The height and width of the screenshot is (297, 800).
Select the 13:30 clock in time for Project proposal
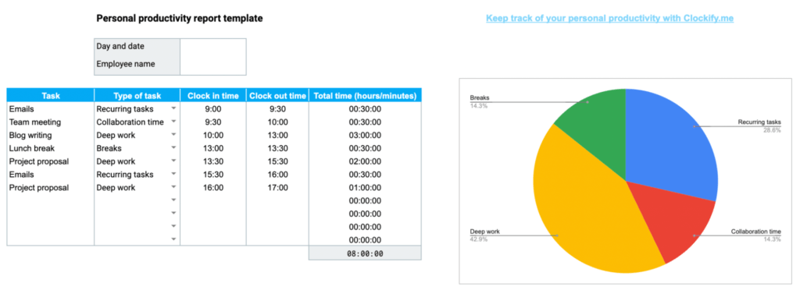[213, 161]
